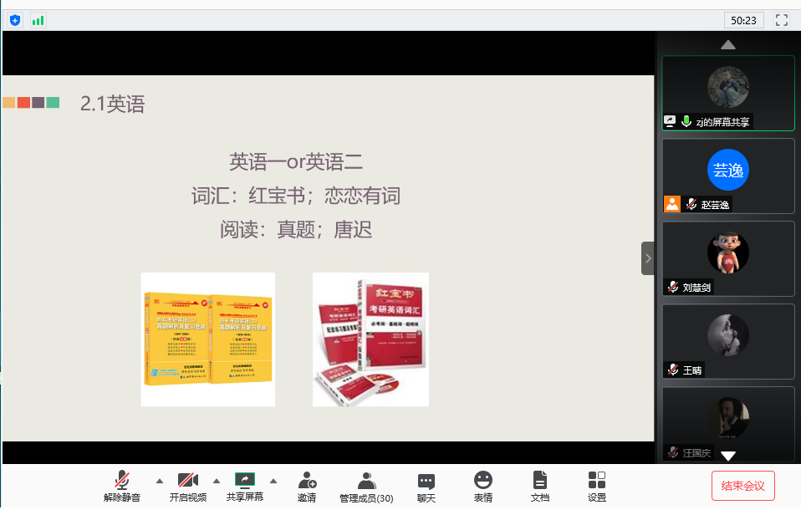Open 设置 settings from toolbar
801x510 pixels.
[x=597, y=481]
